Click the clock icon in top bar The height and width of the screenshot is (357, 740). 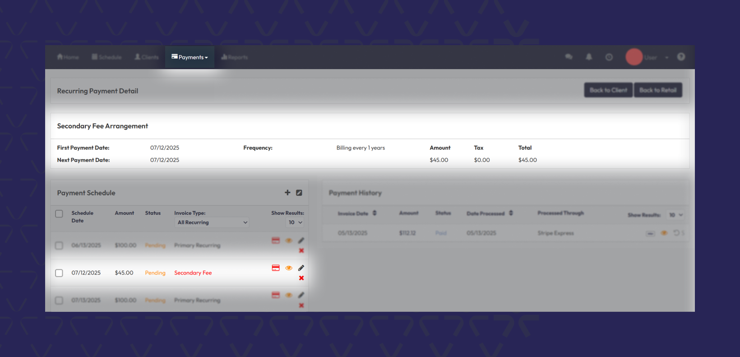(609, 57)
